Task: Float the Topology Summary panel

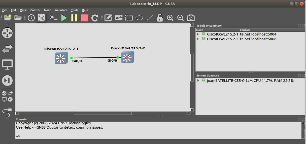Action: [x=300, y=25]
